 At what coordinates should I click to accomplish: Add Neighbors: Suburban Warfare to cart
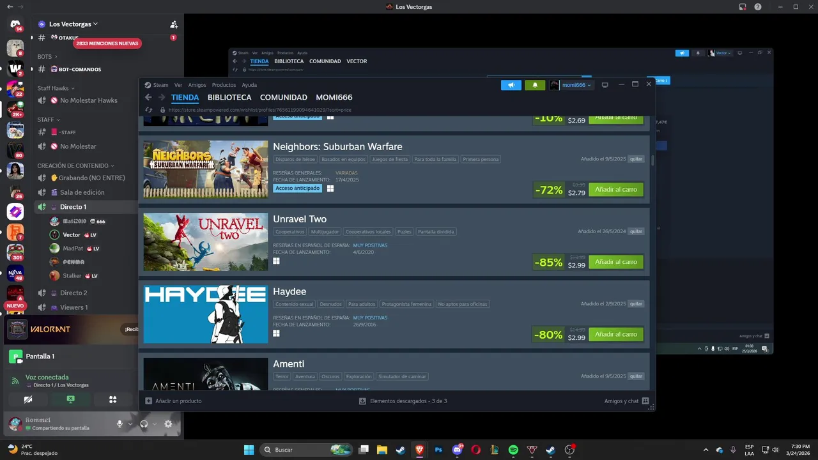616,190
